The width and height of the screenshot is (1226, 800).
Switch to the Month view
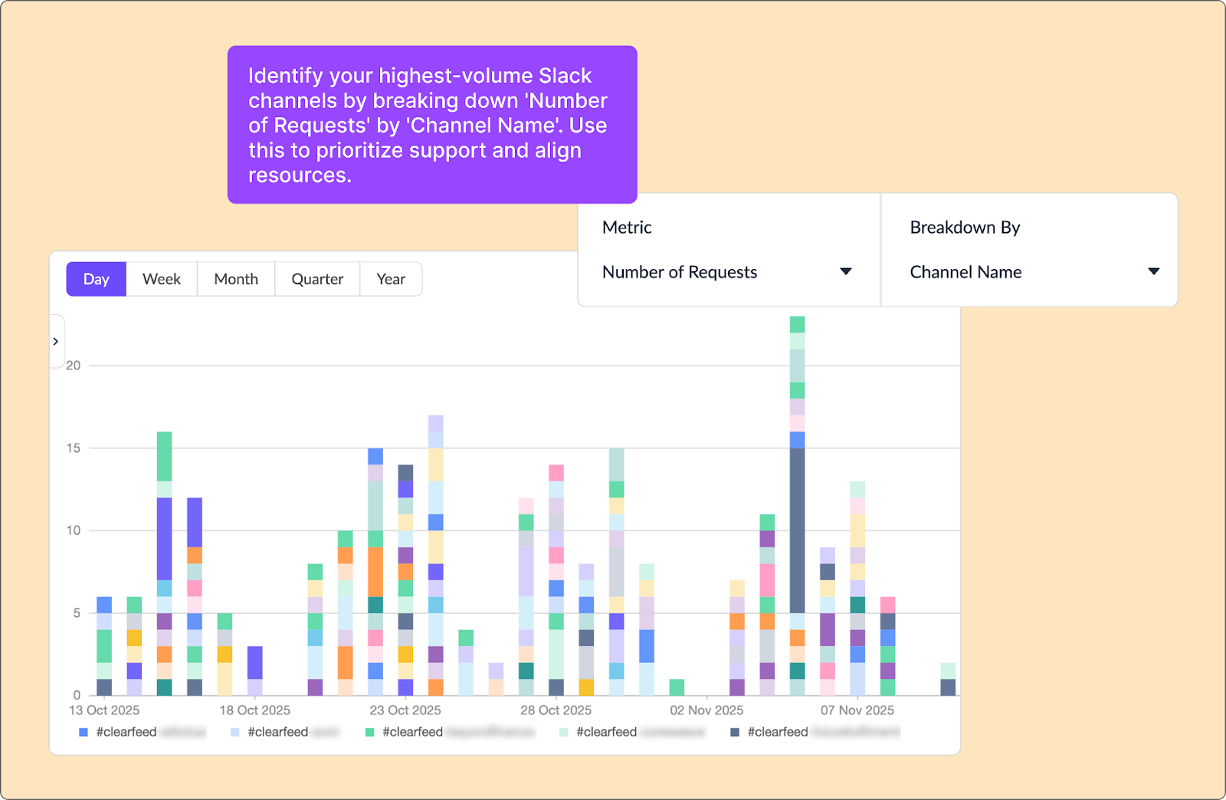coord(235,279)
